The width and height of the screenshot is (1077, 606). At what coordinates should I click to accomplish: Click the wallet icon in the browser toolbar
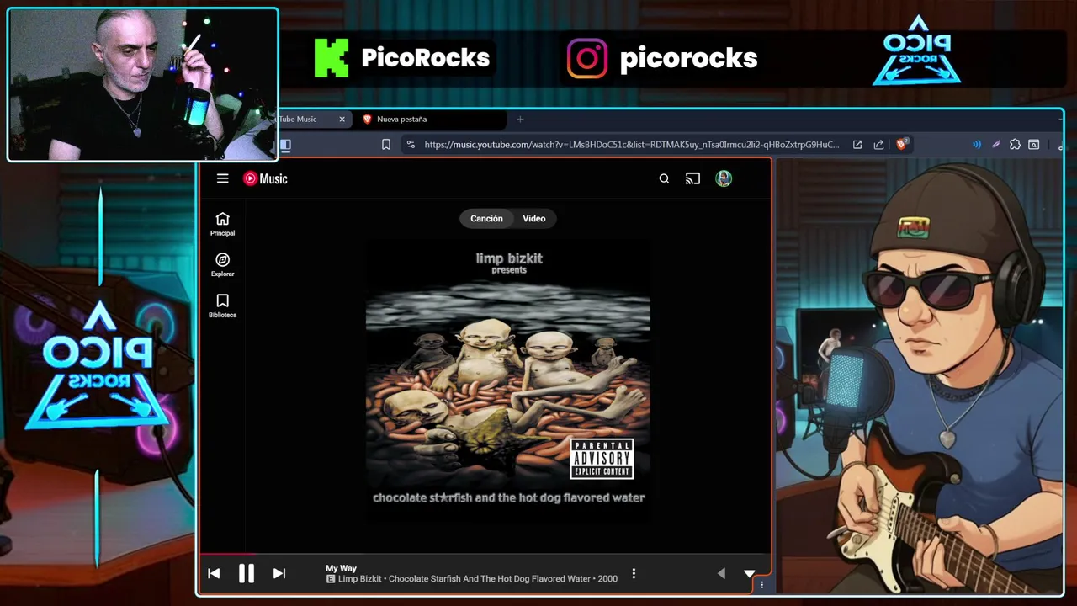coord(1034,145)
